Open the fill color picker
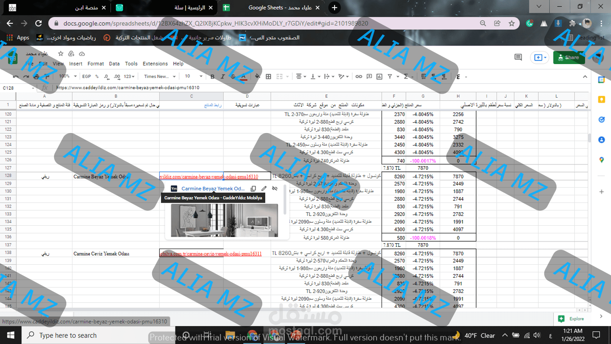The image size is (611, 344). (258, 77)
